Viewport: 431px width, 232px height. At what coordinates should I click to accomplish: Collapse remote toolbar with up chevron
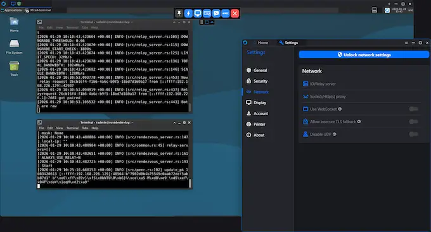coord(212,22)
